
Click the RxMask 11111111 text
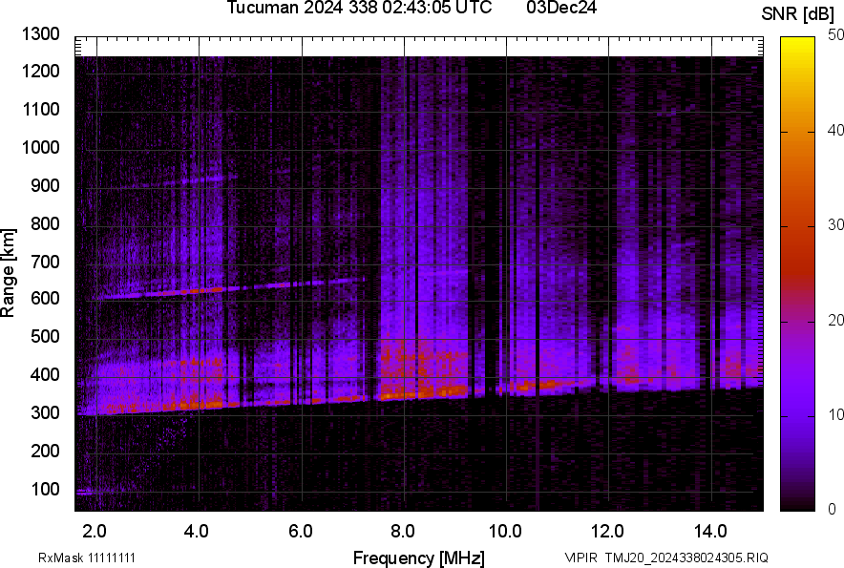pos(74,557)
